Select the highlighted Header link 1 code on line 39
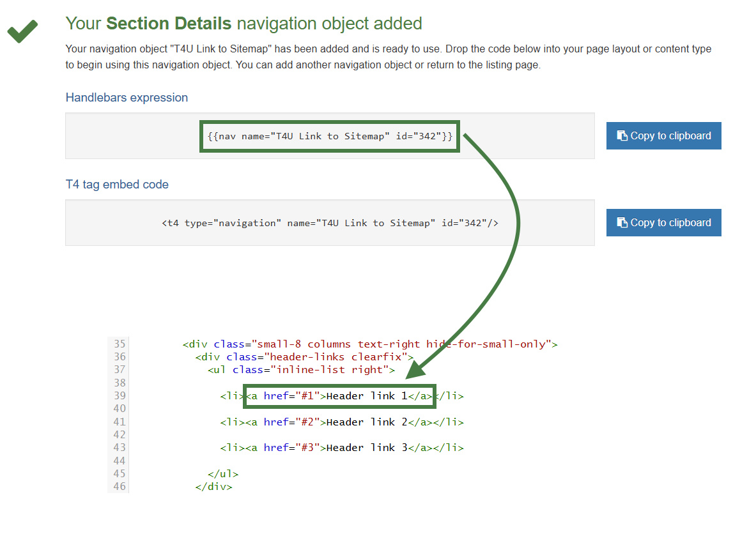Screen dimensions: 733x543 point(339,395)
